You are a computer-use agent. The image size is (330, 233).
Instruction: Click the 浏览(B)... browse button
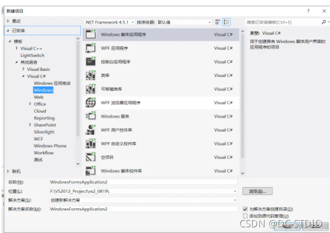click(257, 191)
